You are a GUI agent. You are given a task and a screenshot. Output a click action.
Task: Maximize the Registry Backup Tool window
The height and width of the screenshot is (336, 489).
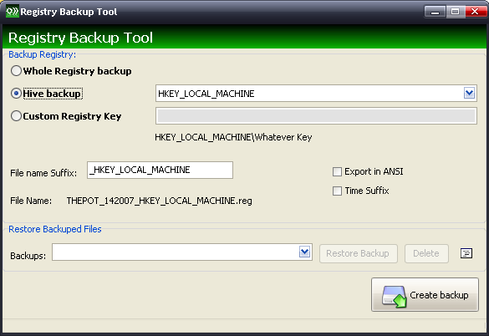[455, 12]
